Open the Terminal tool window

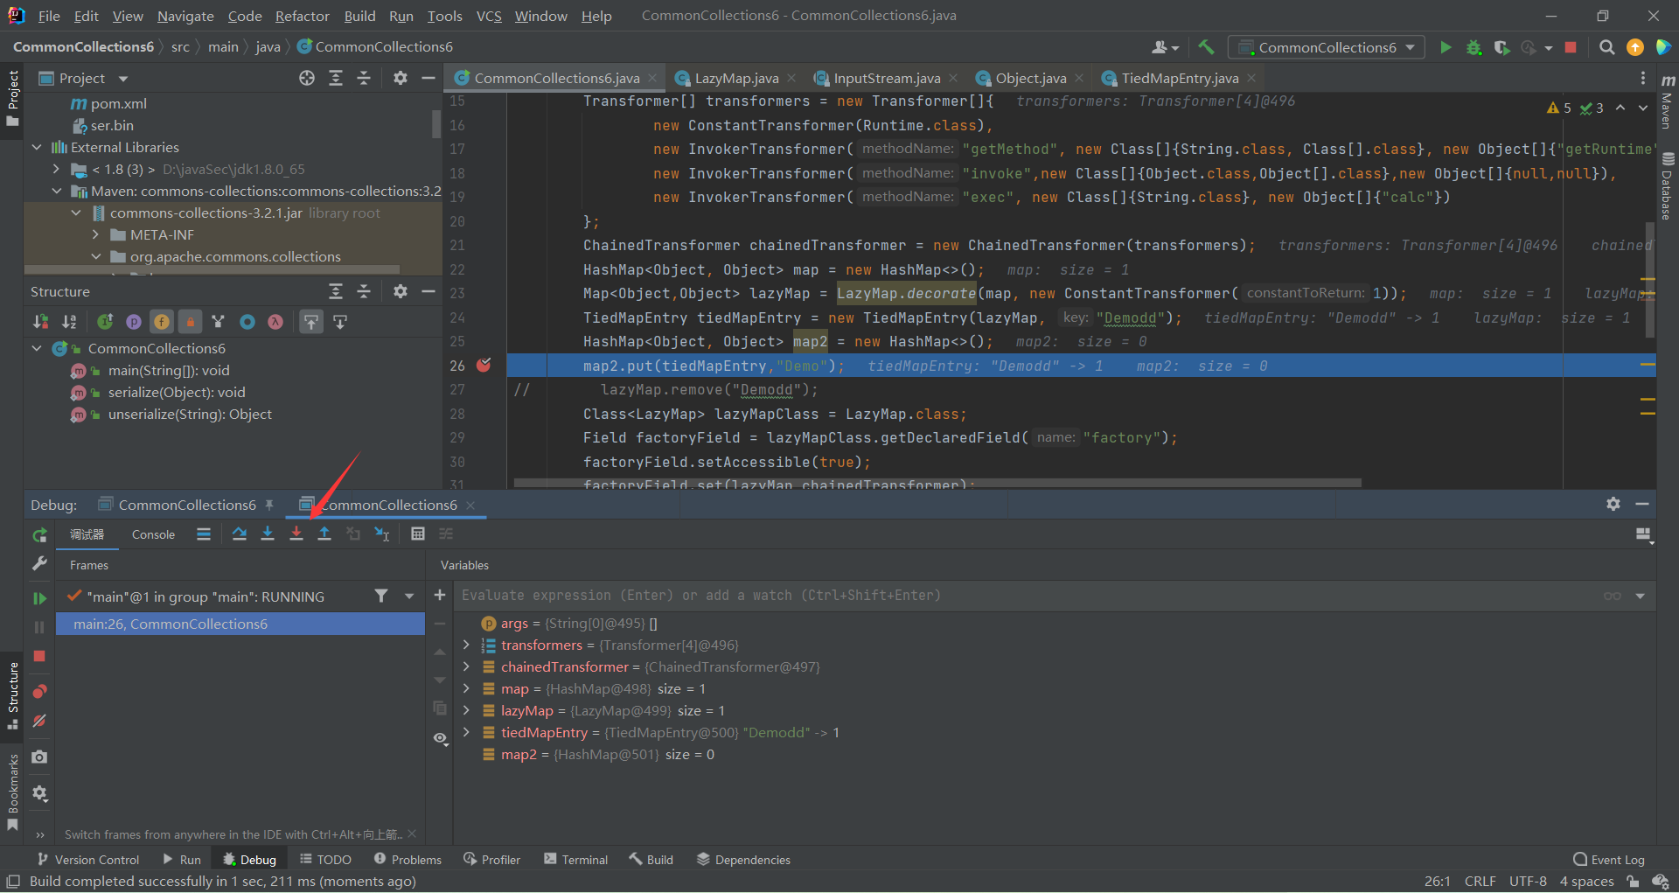click(x=575, y=860)
